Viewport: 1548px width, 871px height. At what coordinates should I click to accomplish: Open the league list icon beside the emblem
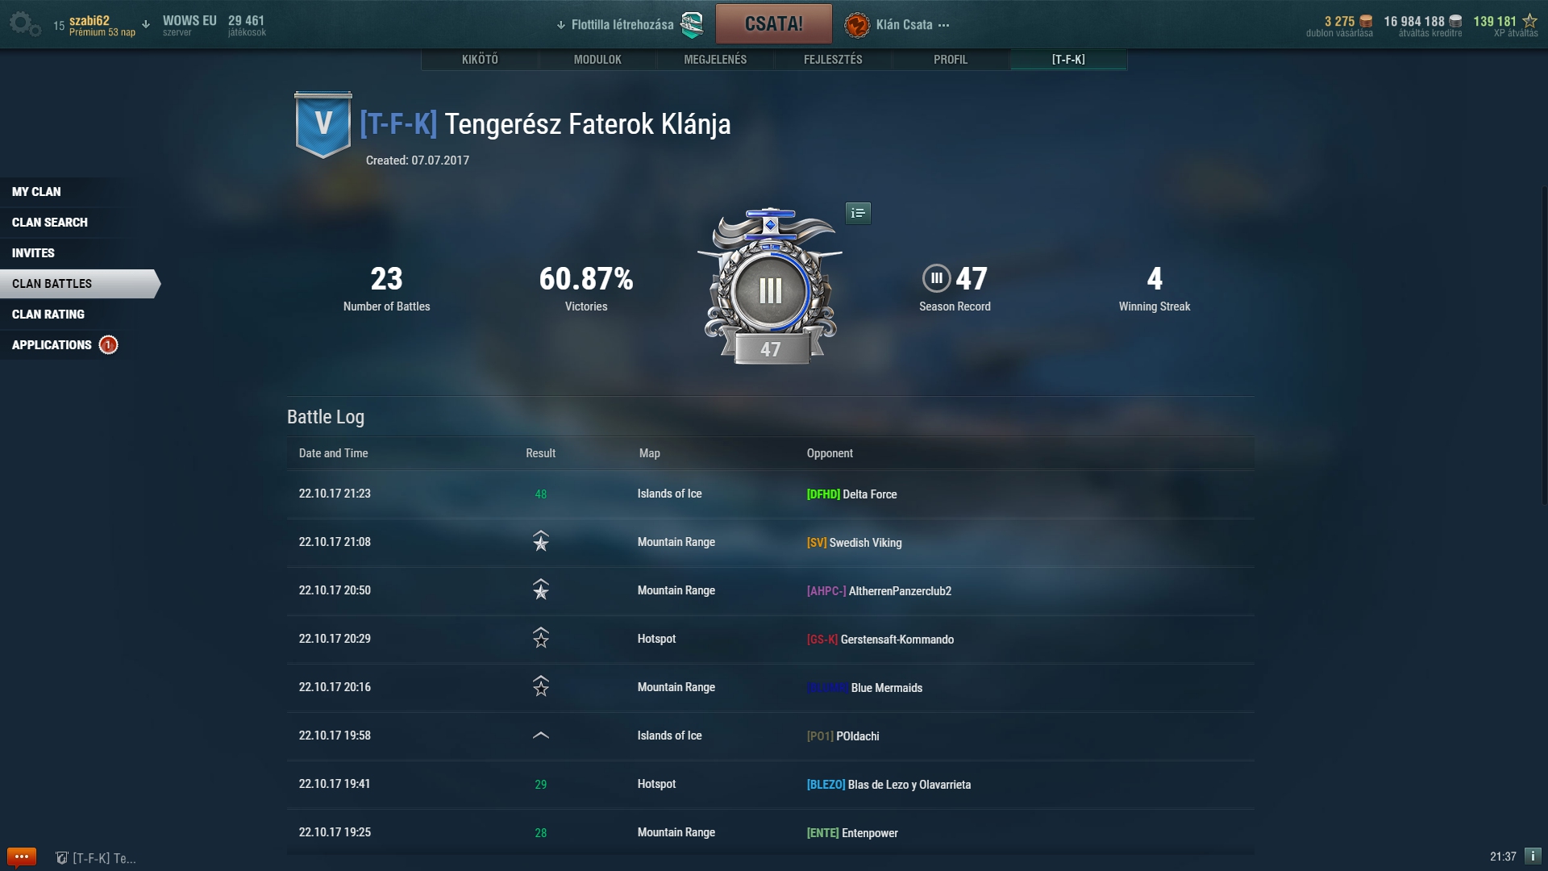click(x=858, y=213)
